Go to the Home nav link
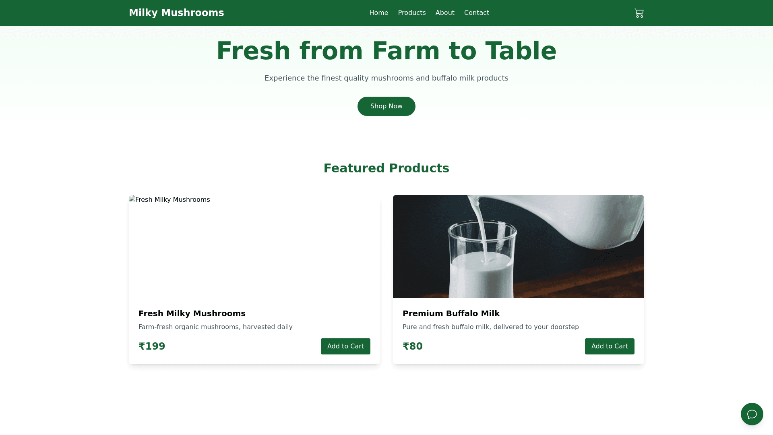773x435 pixels. [378, 13]
